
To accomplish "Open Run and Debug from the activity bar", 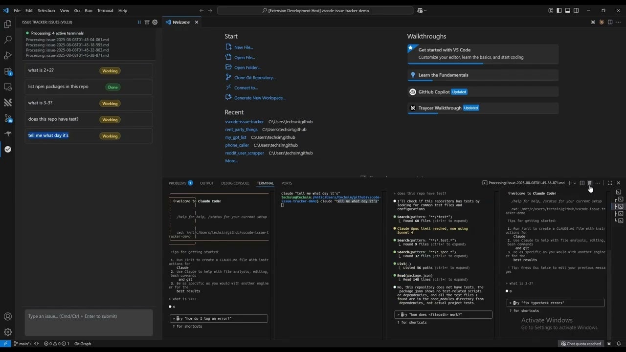I will click(x=7, y=55).
